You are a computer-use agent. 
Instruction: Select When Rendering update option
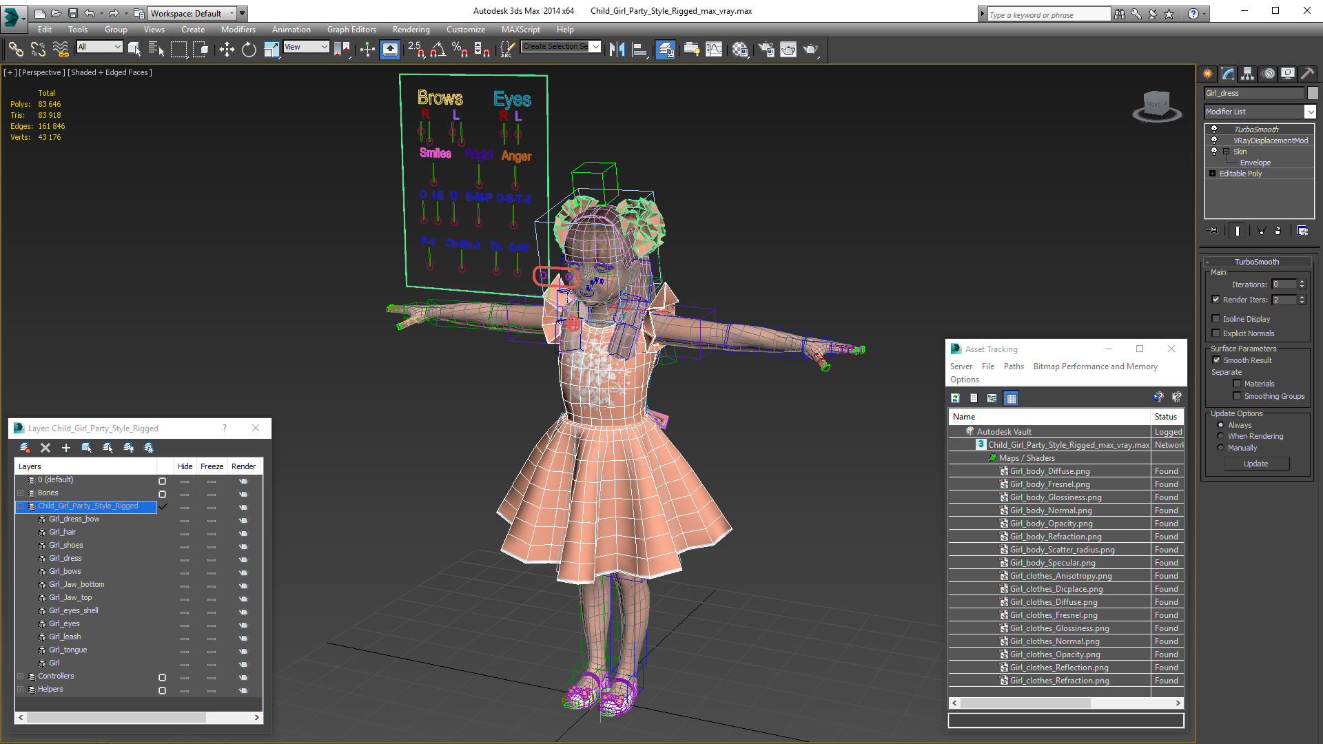pyautogui.click(x=1221, y=436)
